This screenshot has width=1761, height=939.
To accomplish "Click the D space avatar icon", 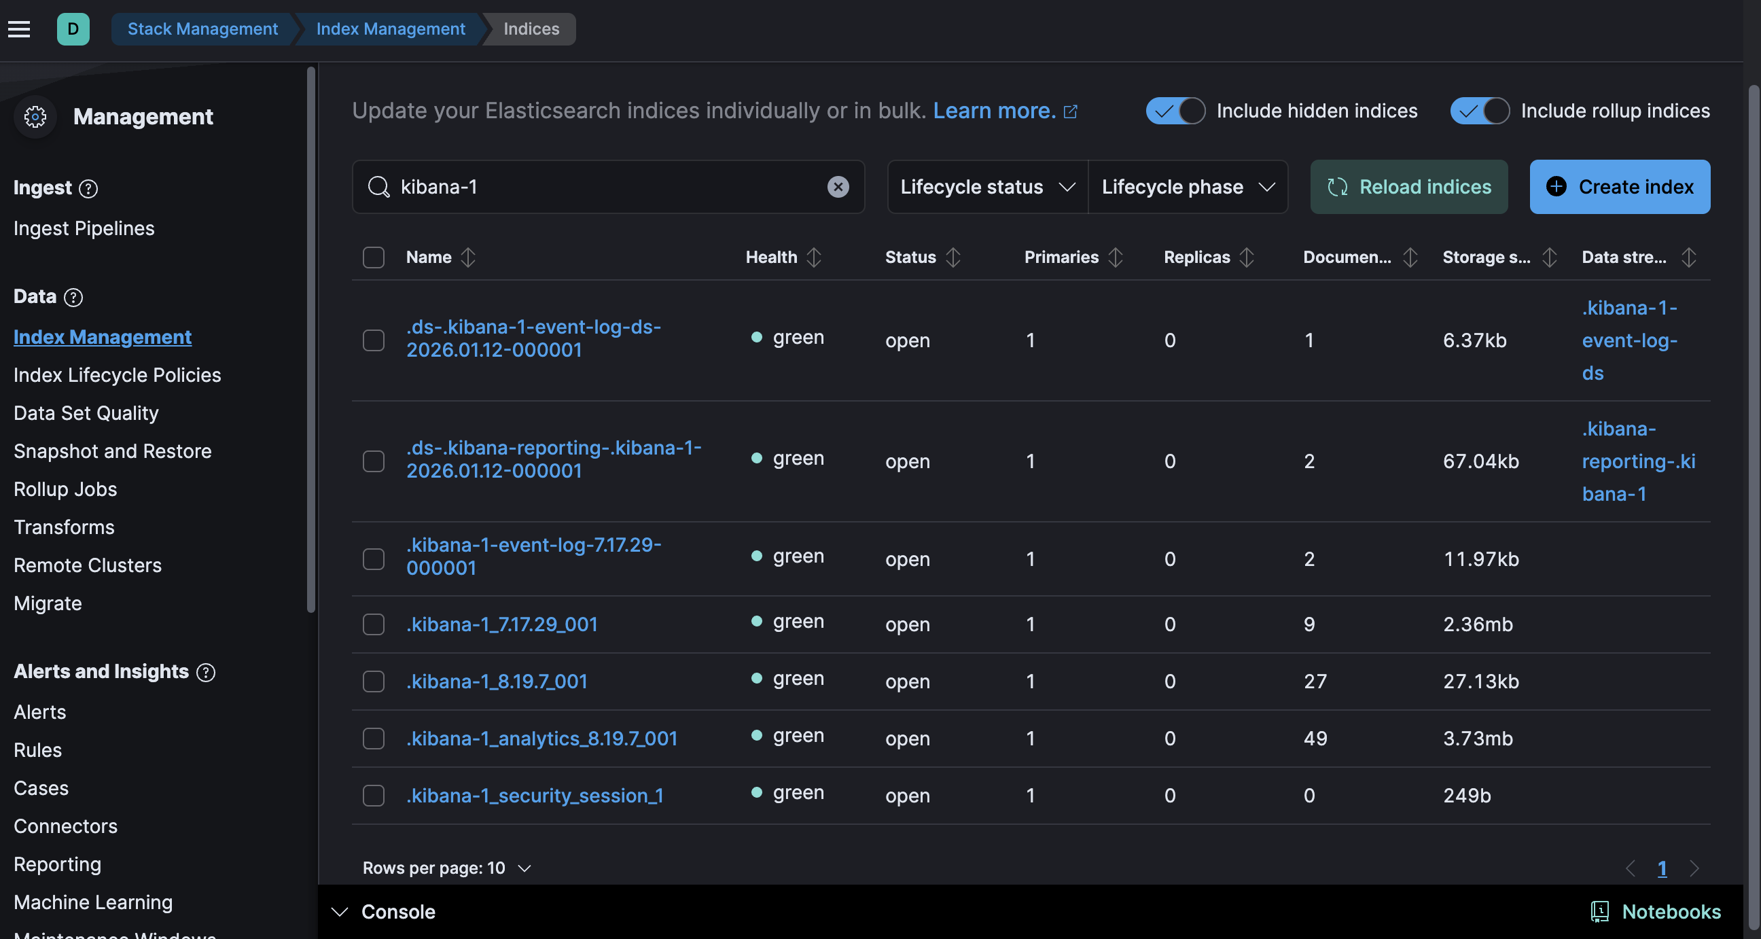I will pos(73,29).
